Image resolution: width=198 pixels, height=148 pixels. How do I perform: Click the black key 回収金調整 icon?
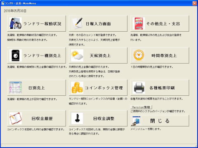(77, 118)
